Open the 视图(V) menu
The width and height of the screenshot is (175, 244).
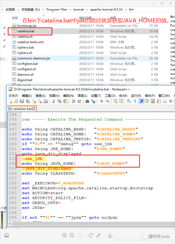(54, 96)
